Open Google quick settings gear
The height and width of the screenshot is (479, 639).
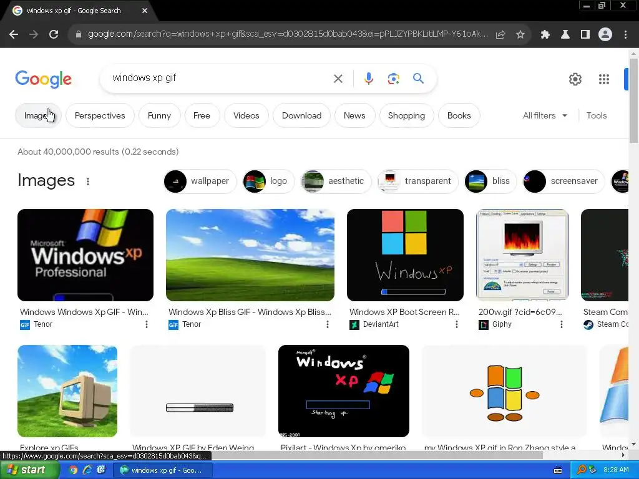coord(575,79)
